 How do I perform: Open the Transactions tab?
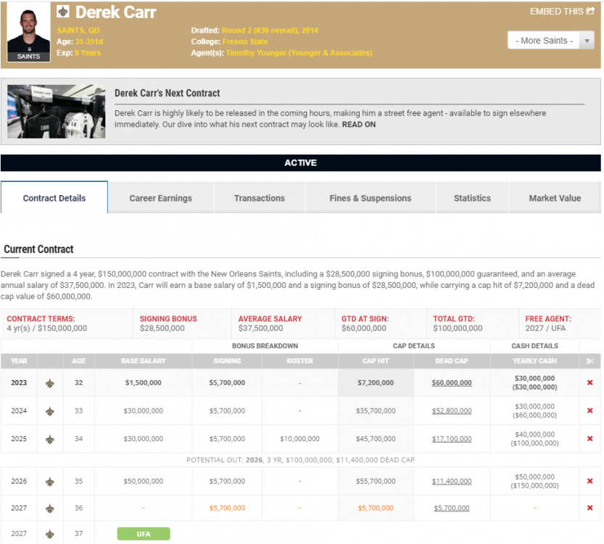259,198
